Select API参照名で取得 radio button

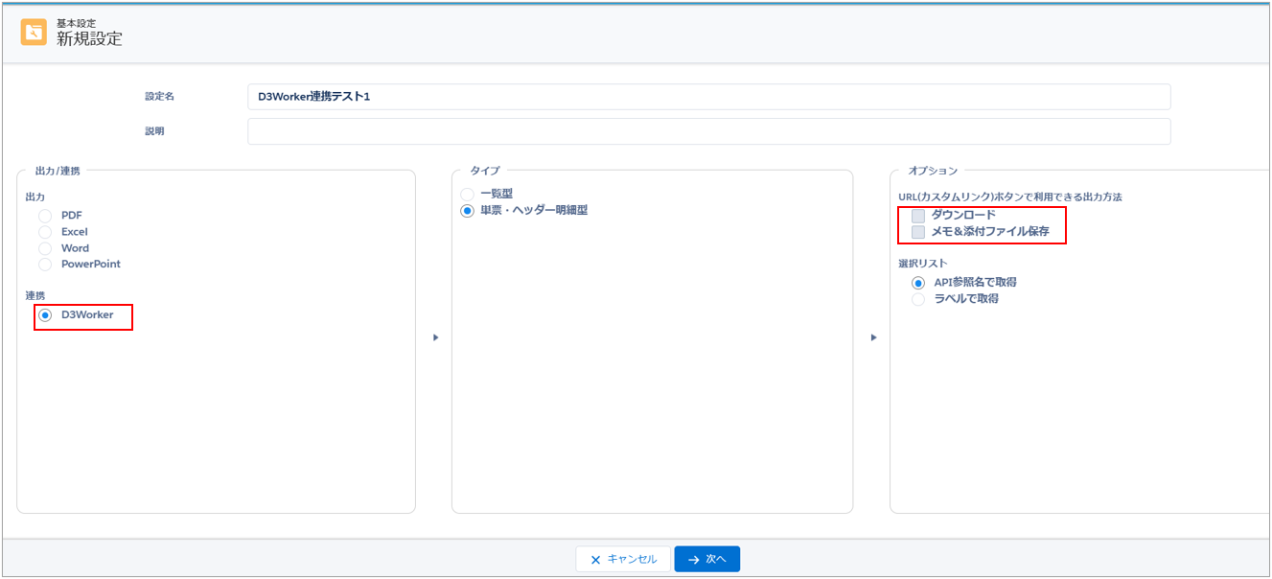point(918,283)
